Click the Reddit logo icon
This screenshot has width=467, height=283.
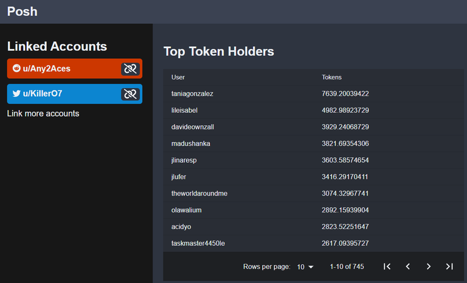point(16,69)
